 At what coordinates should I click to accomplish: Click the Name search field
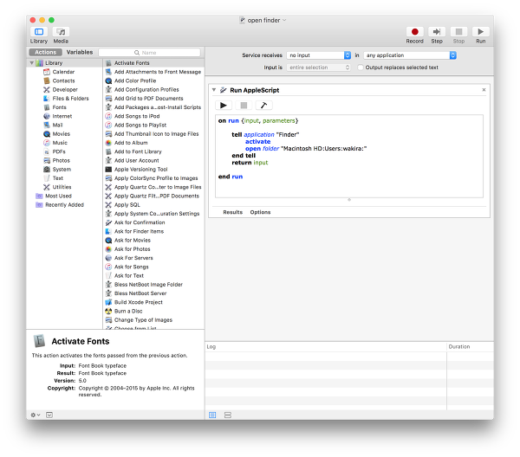(150, 53)
